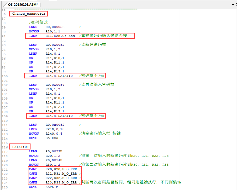The height and width of the screenshot is (190, 237).
Task: Click 'CJNE R20,R30,M_O_ERR' on line 121
Action: pyautogui.click(x=53, y=169)
